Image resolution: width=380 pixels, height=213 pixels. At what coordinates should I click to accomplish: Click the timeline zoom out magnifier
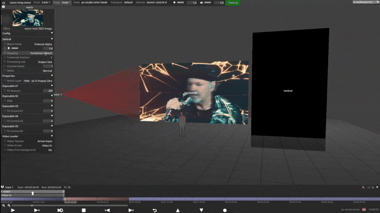(x=4, y=205)
